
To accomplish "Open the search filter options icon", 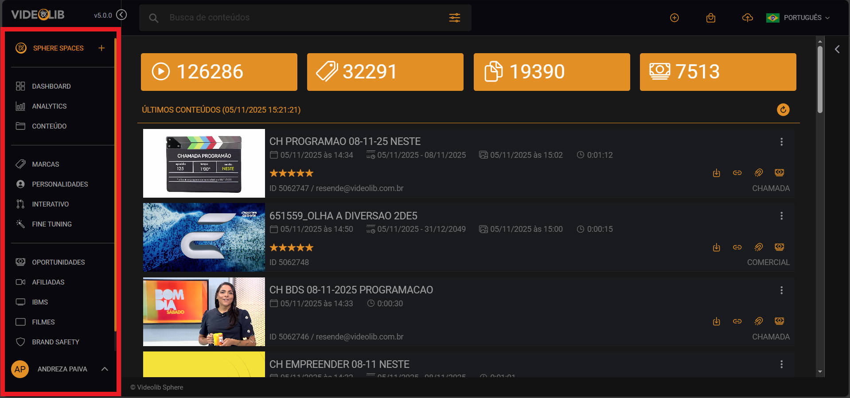I will (x=455, y=18).
